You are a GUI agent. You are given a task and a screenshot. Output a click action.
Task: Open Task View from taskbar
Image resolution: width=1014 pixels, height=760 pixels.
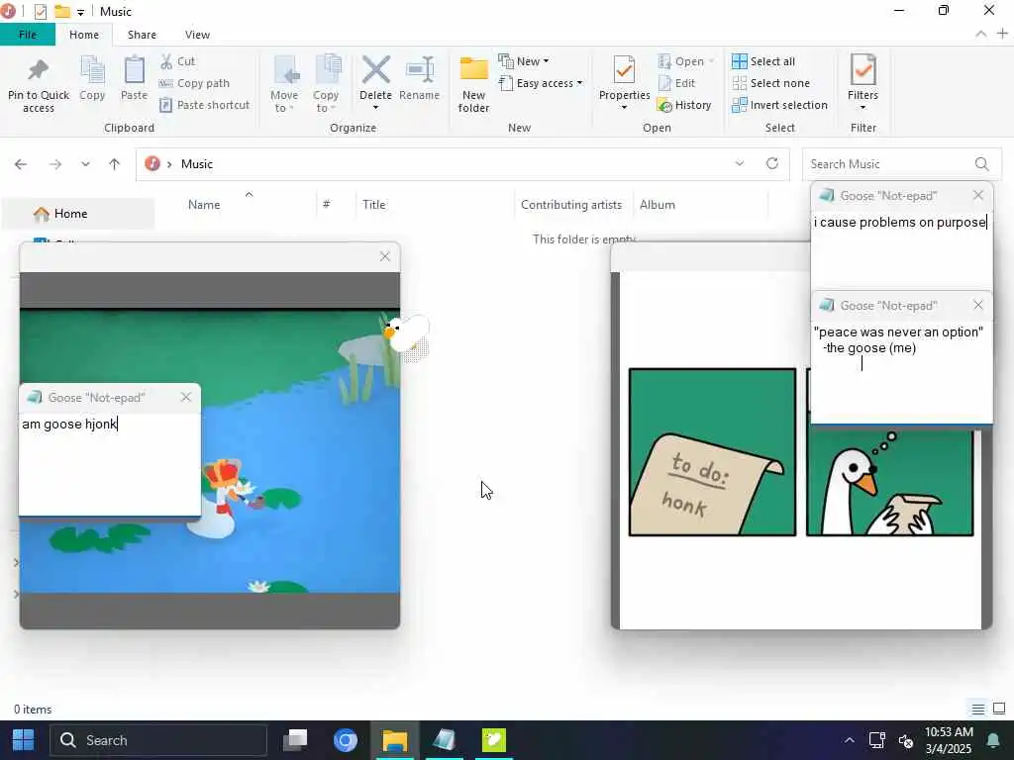295,740
